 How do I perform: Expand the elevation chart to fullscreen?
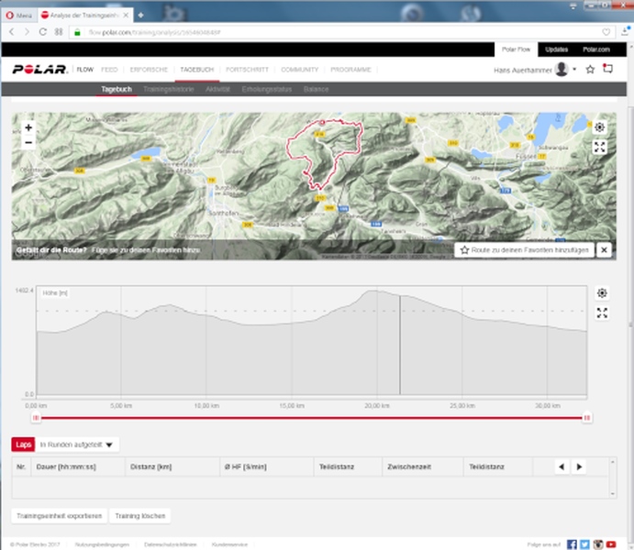coord(602,313)
